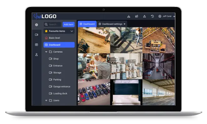Open the garage door camera feed
This screenshot has width=207, height=124.
(126, 92)
